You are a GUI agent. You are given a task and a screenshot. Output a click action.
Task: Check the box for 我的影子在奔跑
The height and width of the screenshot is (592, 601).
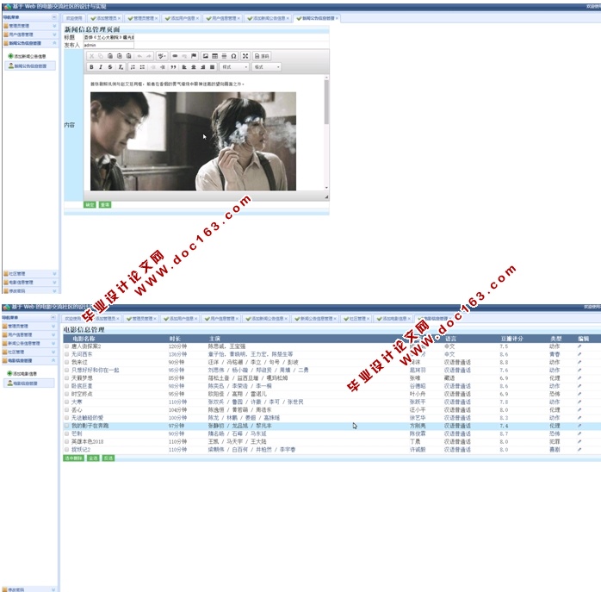(66, 426)
